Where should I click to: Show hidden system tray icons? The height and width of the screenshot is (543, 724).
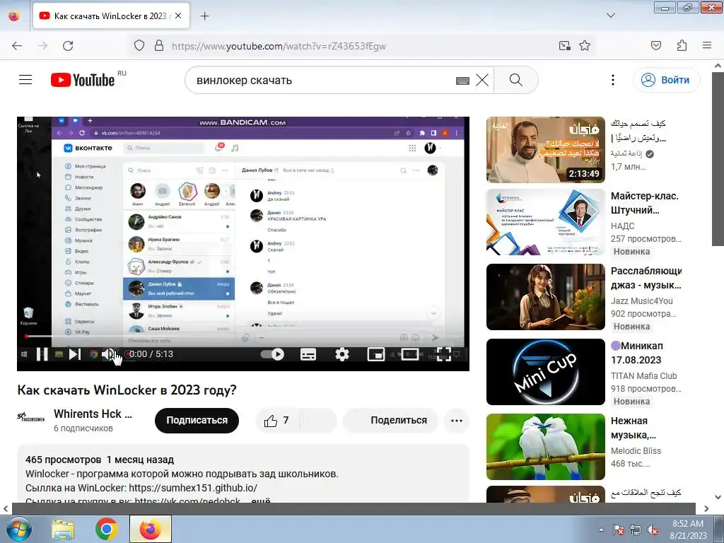pyautogui.click(x=601, y=530)
